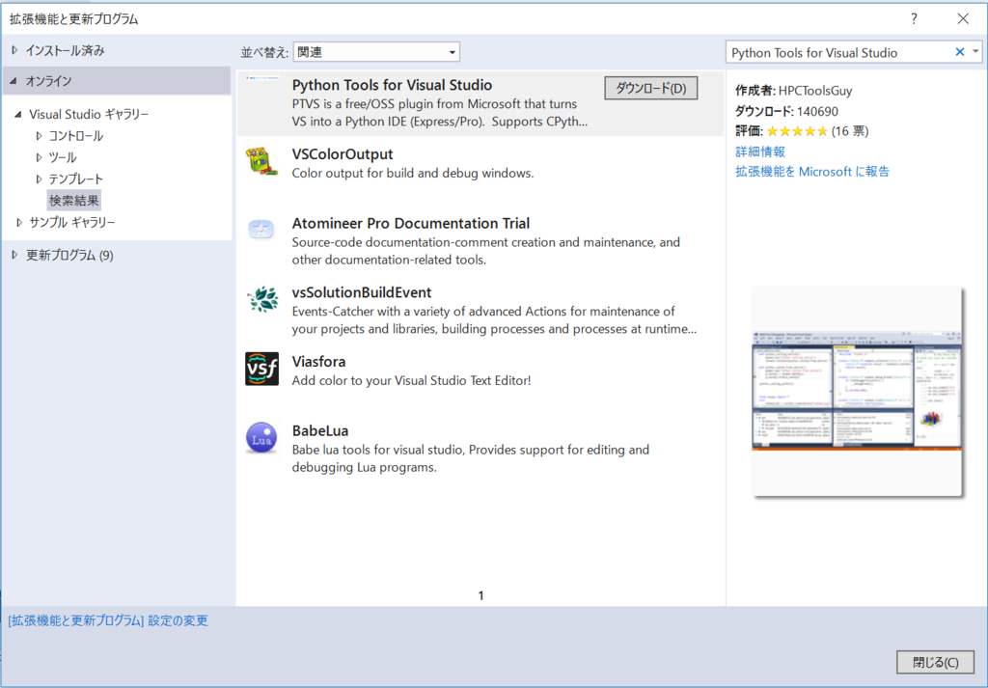Click the BabeLua Lua icon

pos(261,438)
